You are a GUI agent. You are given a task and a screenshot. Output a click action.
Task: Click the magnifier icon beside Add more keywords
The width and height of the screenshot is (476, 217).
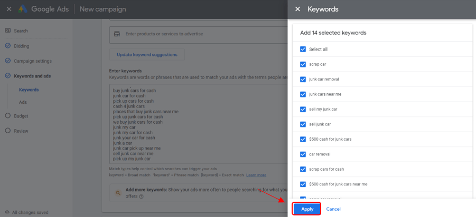[x=118, y=192]
